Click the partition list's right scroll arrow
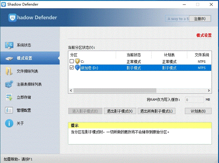The width and height of the screenshot is (219, 163). coord(209,90)
